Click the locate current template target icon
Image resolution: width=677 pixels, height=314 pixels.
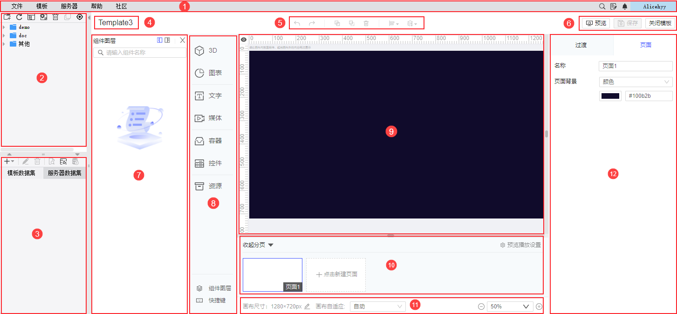coord(80,17)
